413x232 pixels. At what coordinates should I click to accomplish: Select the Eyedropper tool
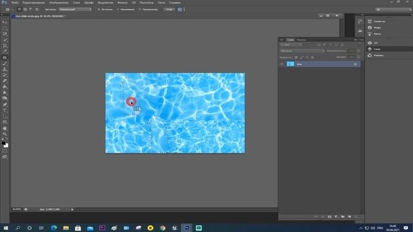click(x=5, y=52)
